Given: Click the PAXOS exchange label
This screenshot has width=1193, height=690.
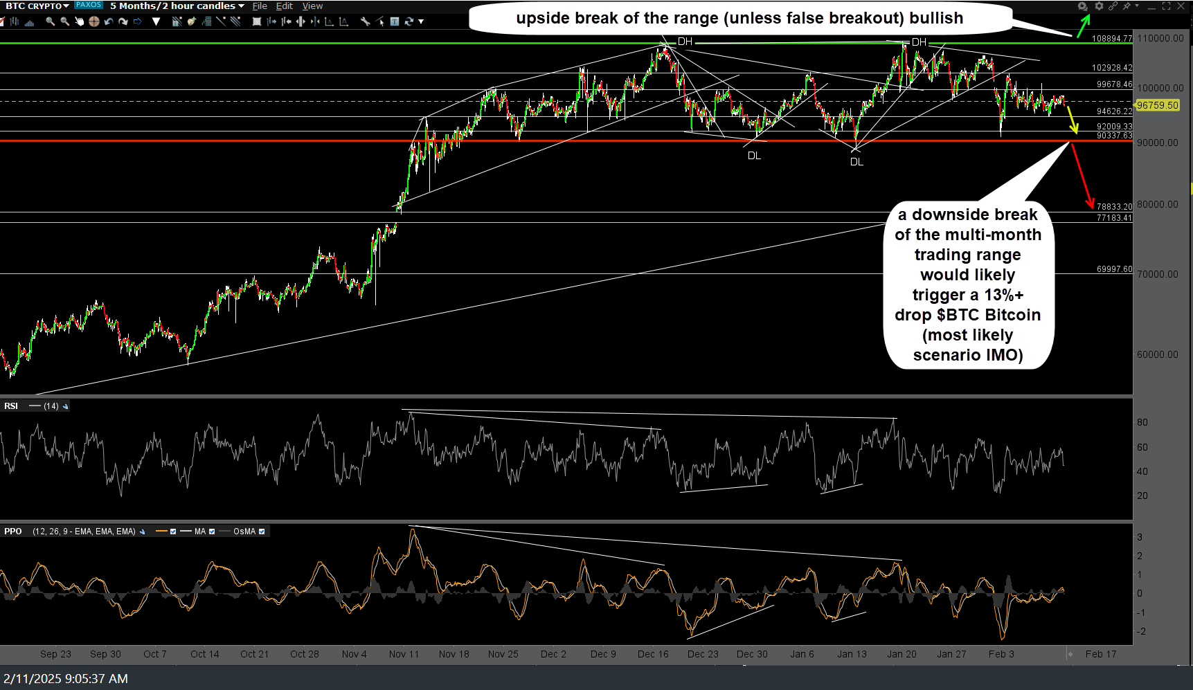Looking at the screenshot, I should (x=89, y=6).
